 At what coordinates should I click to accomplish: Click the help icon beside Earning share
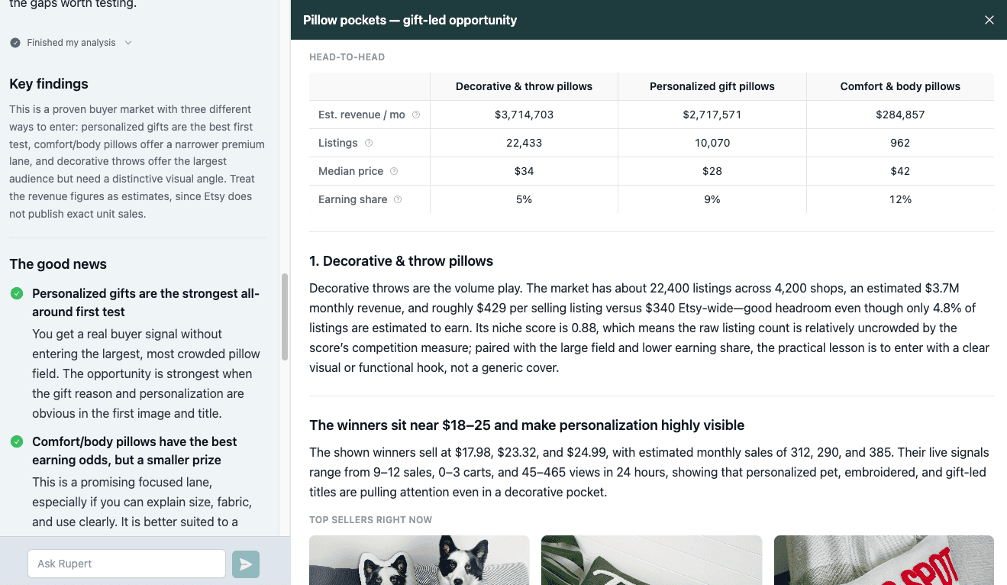tap(398, 199)
